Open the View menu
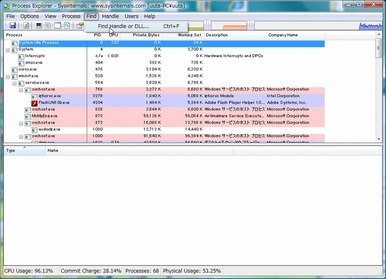 [x=50, y=16]
